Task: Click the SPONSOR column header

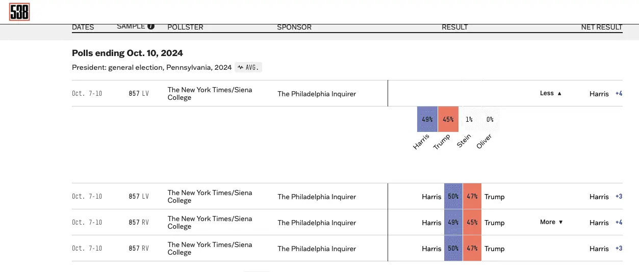Action: [x=294, y=27]
